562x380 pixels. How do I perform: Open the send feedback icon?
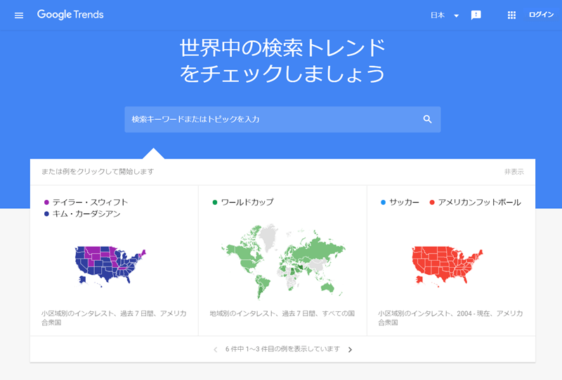(x=476, y=15)
